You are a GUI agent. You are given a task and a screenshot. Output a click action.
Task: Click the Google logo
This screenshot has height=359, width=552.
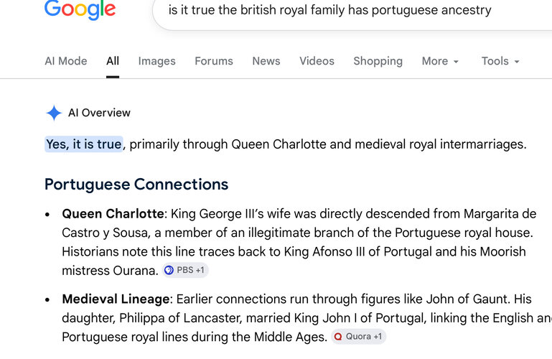pyautogui.click(x=80, y=9)
